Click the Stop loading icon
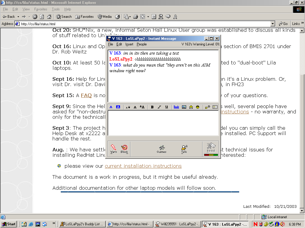The image size is (305, 228). [x=35, y=17]
